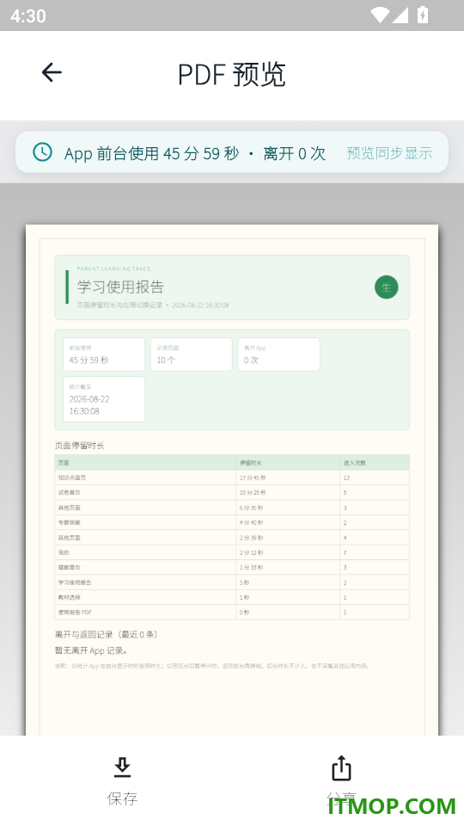Screen dimensions: 464x826
Task: Tap the share export icon
Action: [341, 767]
